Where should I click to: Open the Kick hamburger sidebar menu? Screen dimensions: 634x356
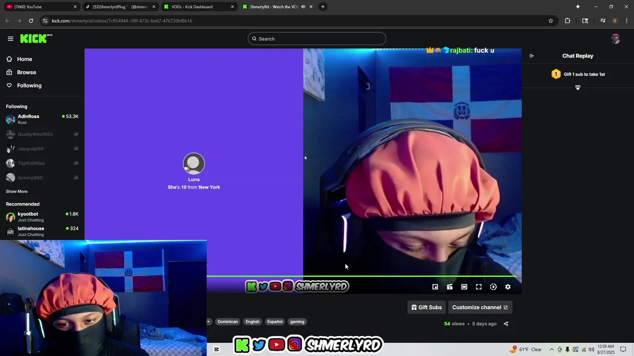click(x=10, y=39)
